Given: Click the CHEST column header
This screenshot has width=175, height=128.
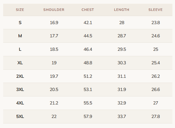Looking at the screenshot, I should point(88,10).
